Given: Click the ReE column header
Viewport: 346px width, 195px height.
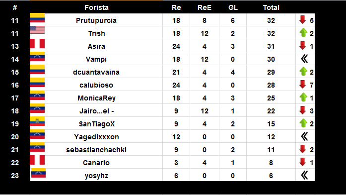Looking at the screenshot, I should coord(205,7).
